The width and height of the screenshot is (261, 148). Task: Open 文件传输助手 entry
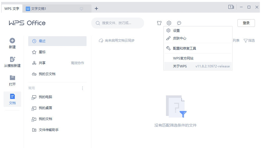(57, 130)
